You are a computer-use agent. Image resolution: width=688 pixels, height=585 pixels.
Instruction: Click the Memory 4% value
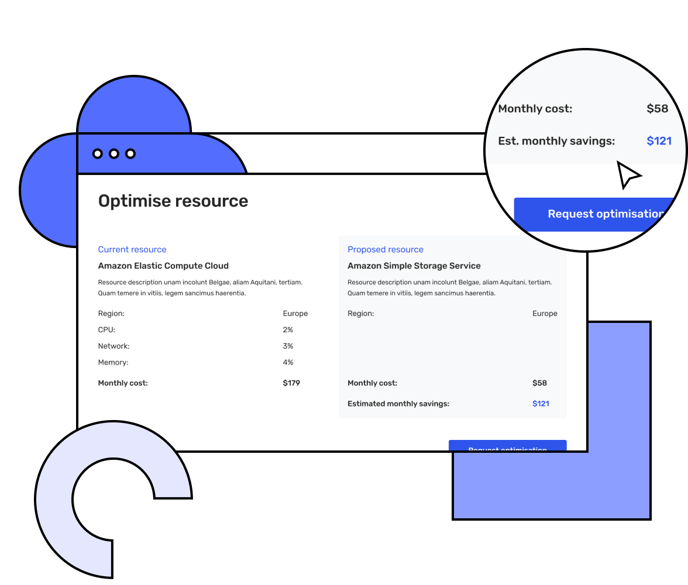288,362
